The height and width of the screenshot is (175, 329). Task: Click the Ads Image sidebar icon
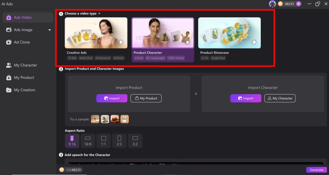click(9, 30)
